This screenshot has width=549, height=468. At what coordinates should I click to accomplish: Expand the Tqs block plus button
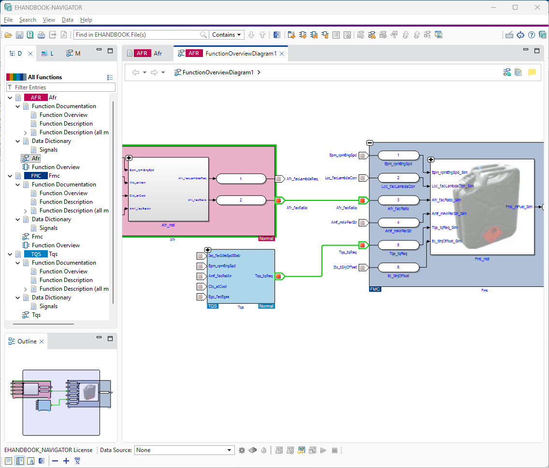click(x=208, y=250)
